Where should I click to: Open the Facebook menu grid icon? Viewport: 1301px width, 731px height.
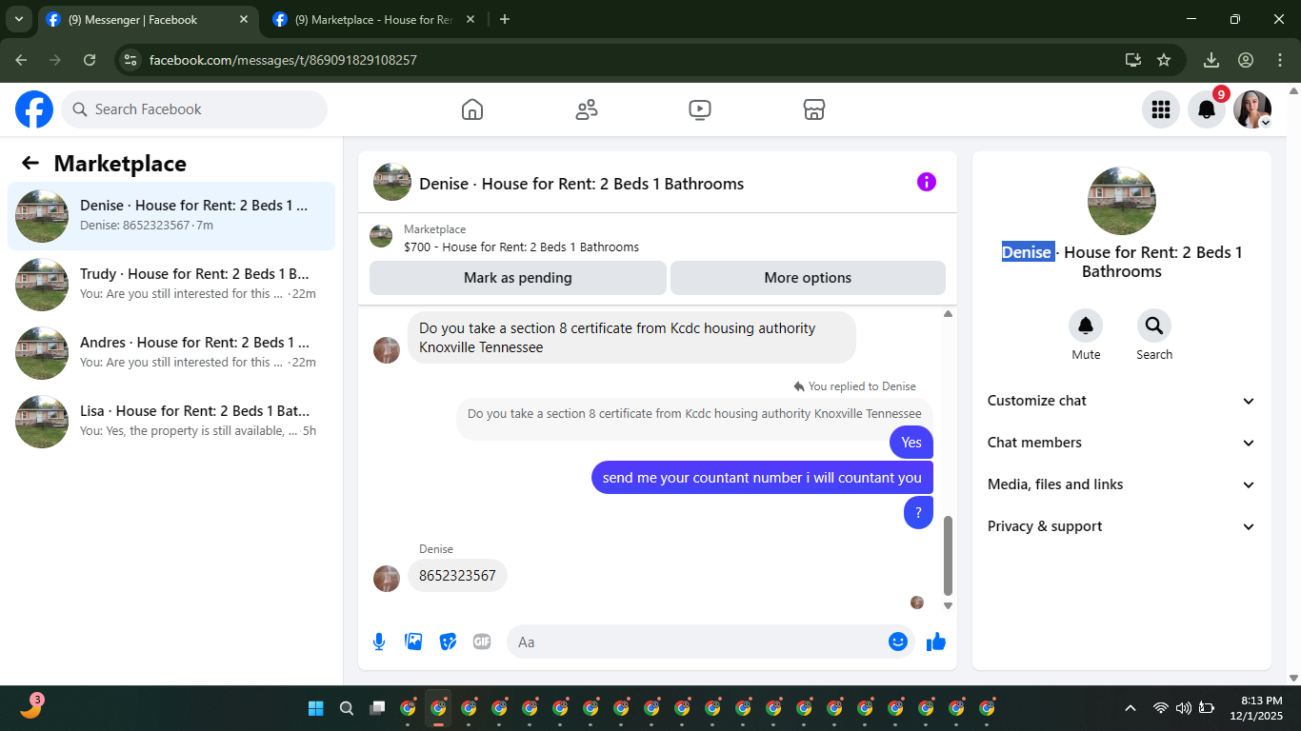coord(1161,109)
